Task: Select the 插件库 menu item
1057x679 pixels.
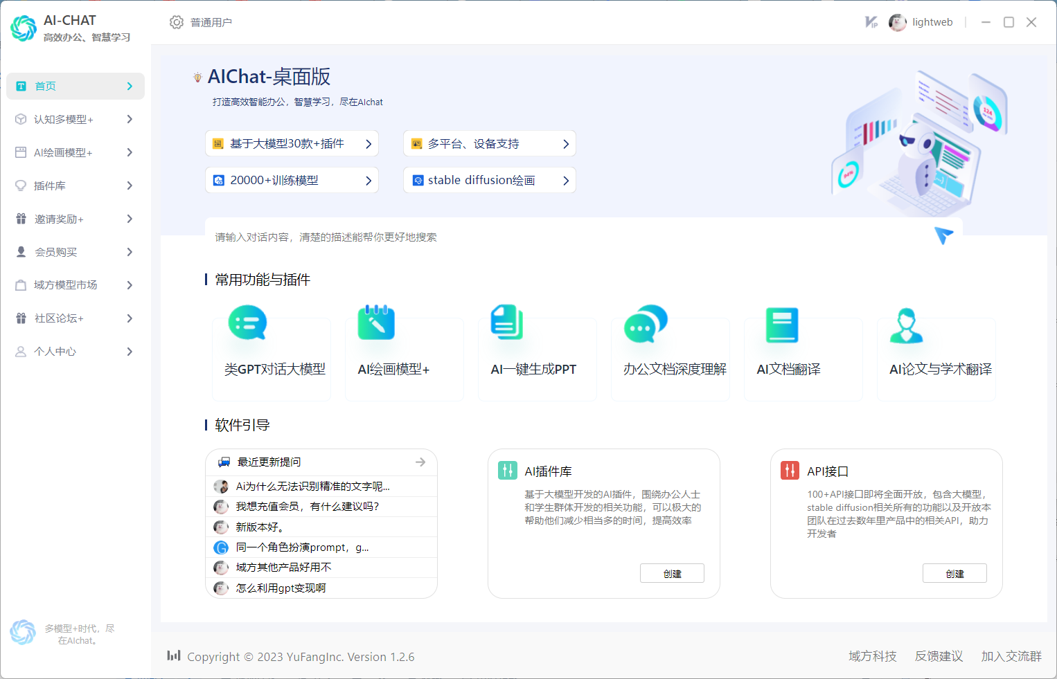Action: click(75, 185)
